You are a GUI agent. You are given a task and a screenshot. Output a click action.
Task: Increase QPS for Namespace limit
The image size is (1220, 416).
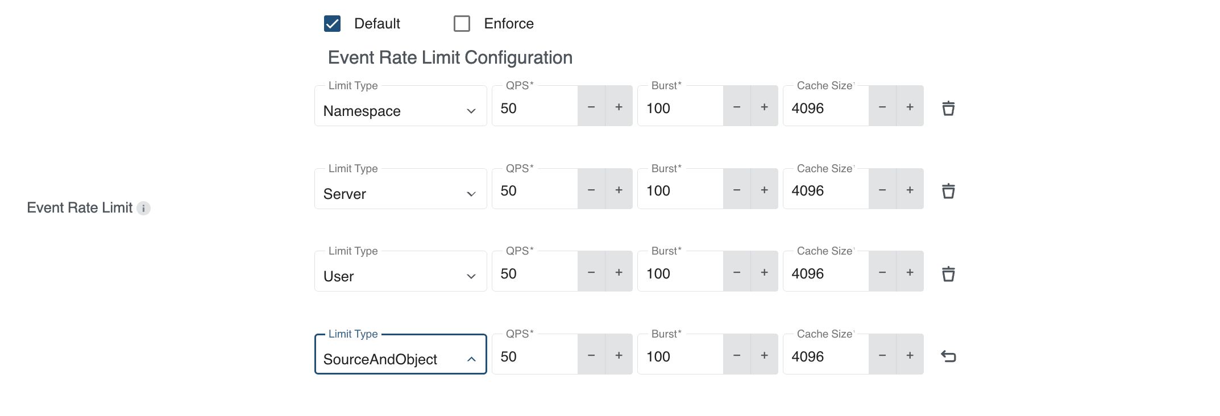[619, 107]
